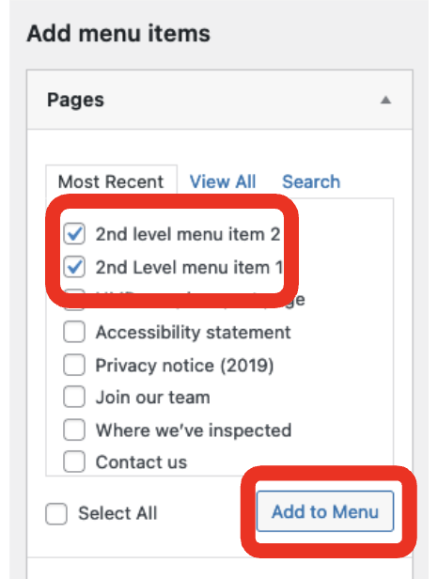
Task: Click the Contact us label text
Action: pyautogui.click(x=141, y=462)
